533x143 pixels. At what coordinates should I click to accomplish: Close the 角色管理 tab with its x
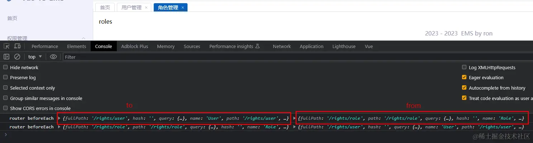tap(183, 8)
